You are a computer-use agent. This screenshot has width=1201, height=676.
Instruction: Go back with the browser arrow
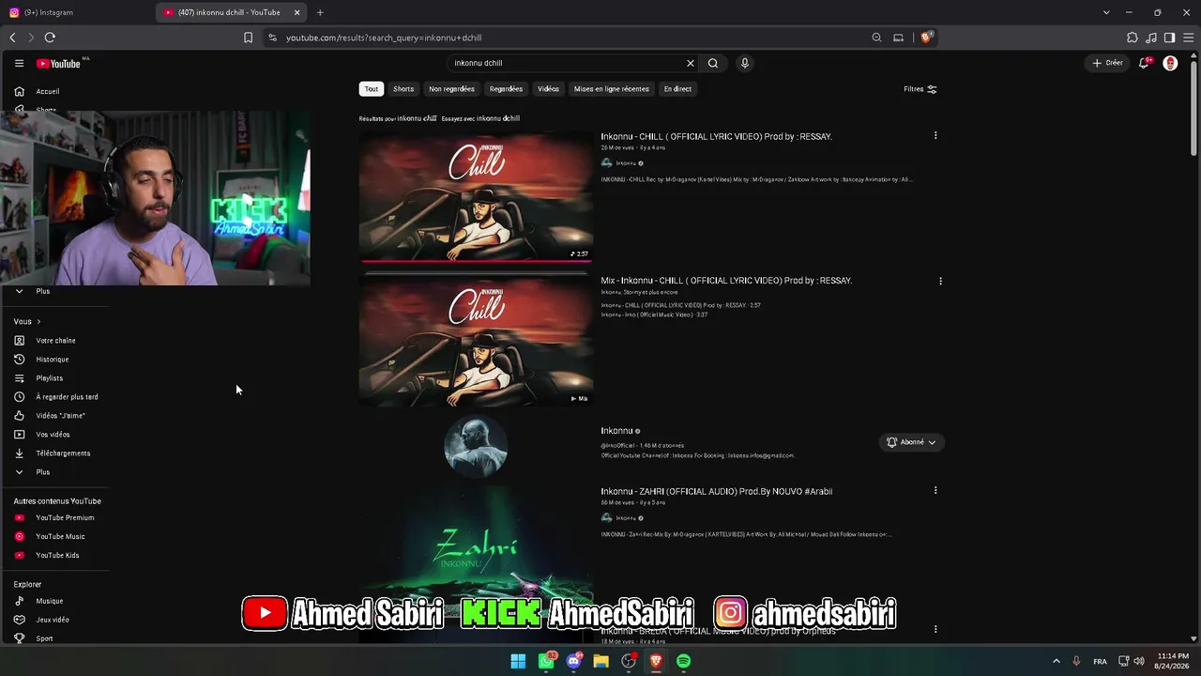coord(12,38)
